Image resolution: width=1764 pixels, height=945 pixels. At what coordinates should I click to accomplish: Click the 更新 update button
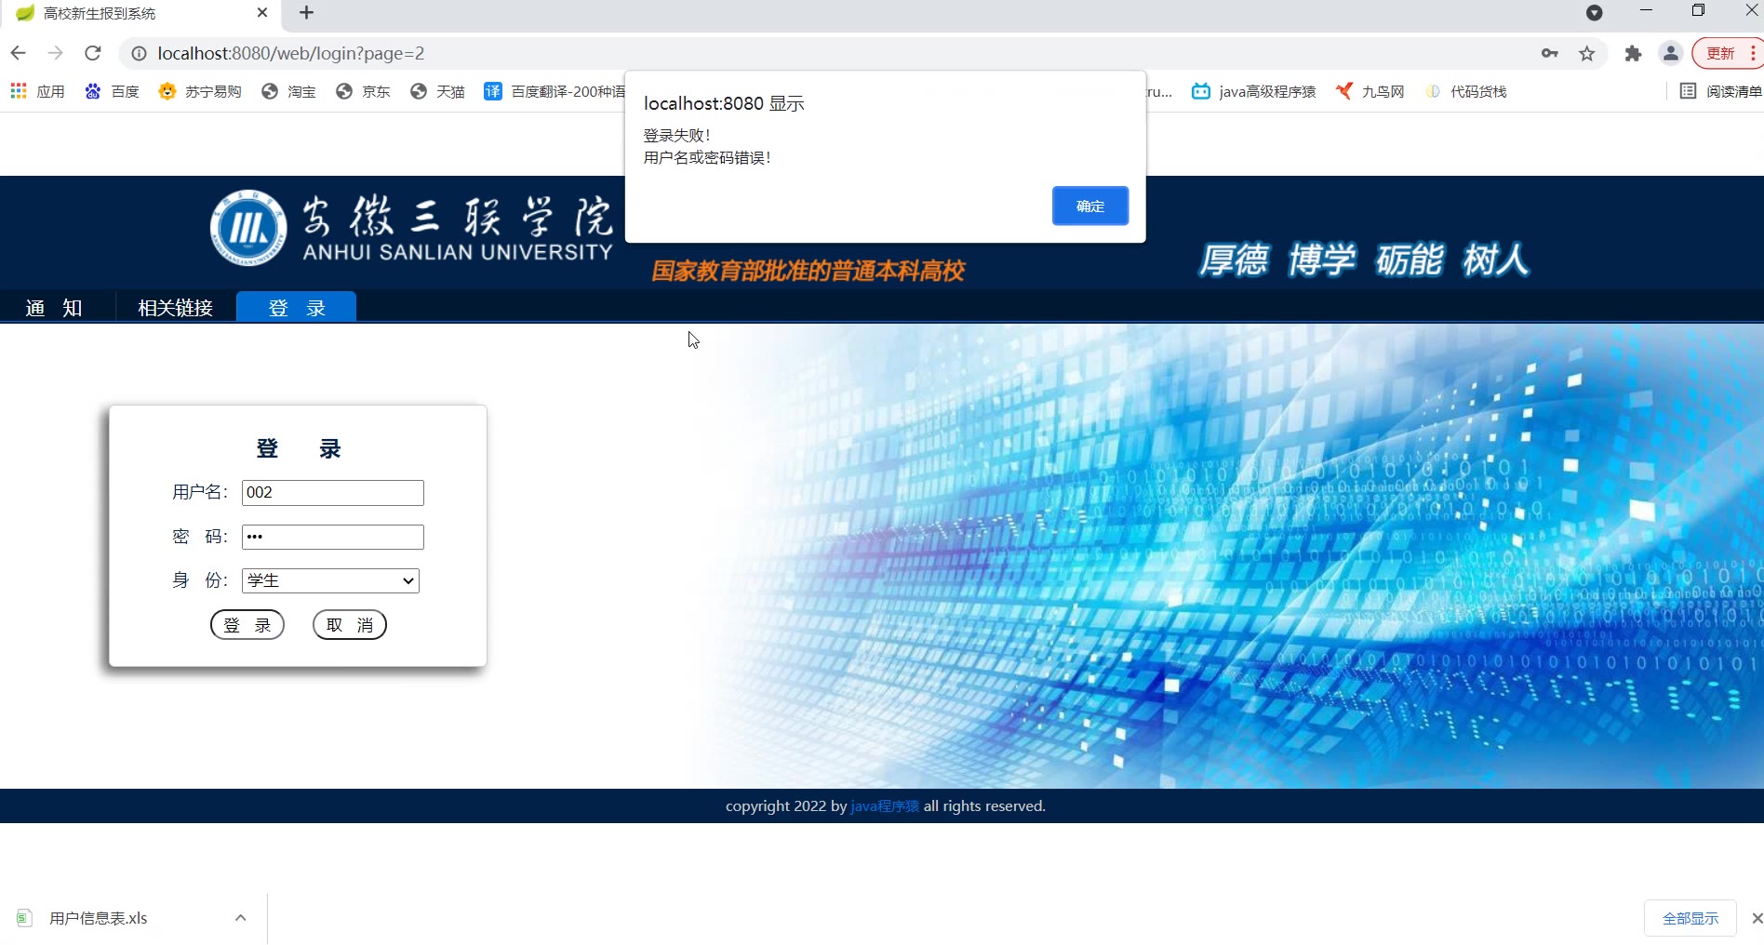click(1720, 53)
